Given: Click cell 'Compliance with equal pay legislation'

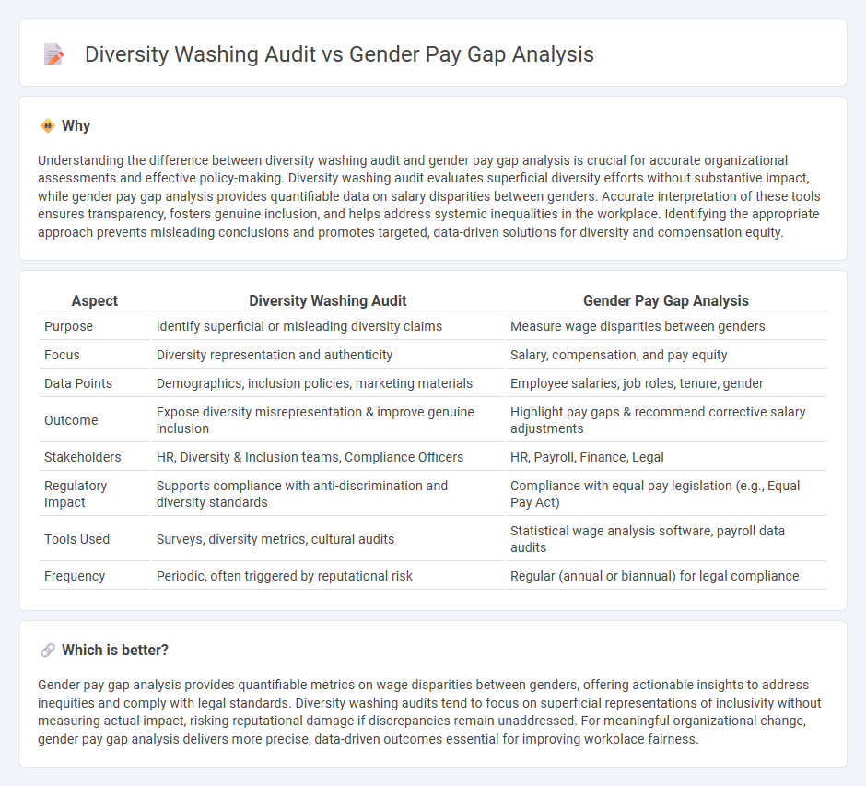Looking at the screenshot, I should click(665, 494).
